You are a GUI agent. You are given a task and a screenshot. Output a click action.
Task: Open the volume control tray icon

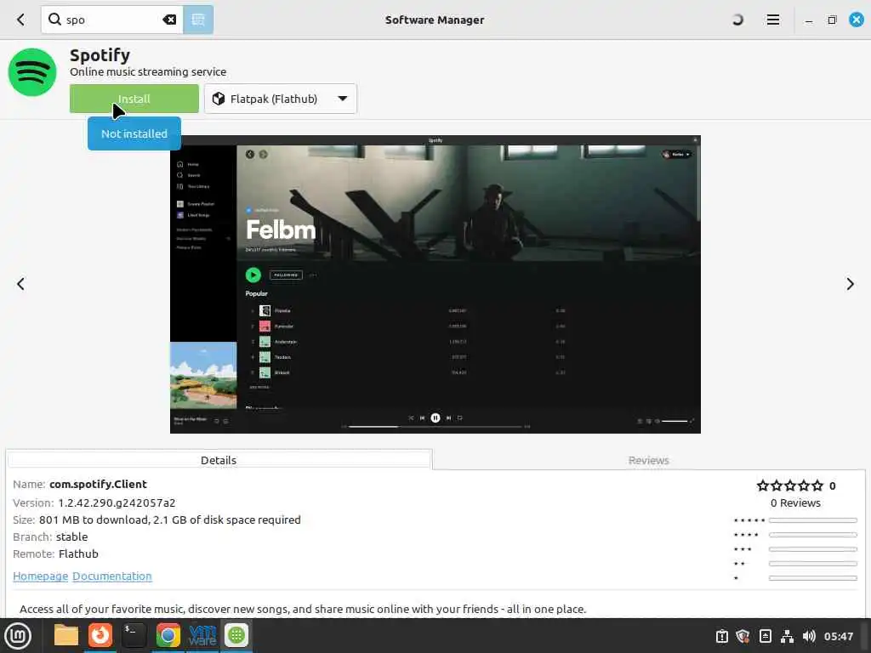coord(809,636)
